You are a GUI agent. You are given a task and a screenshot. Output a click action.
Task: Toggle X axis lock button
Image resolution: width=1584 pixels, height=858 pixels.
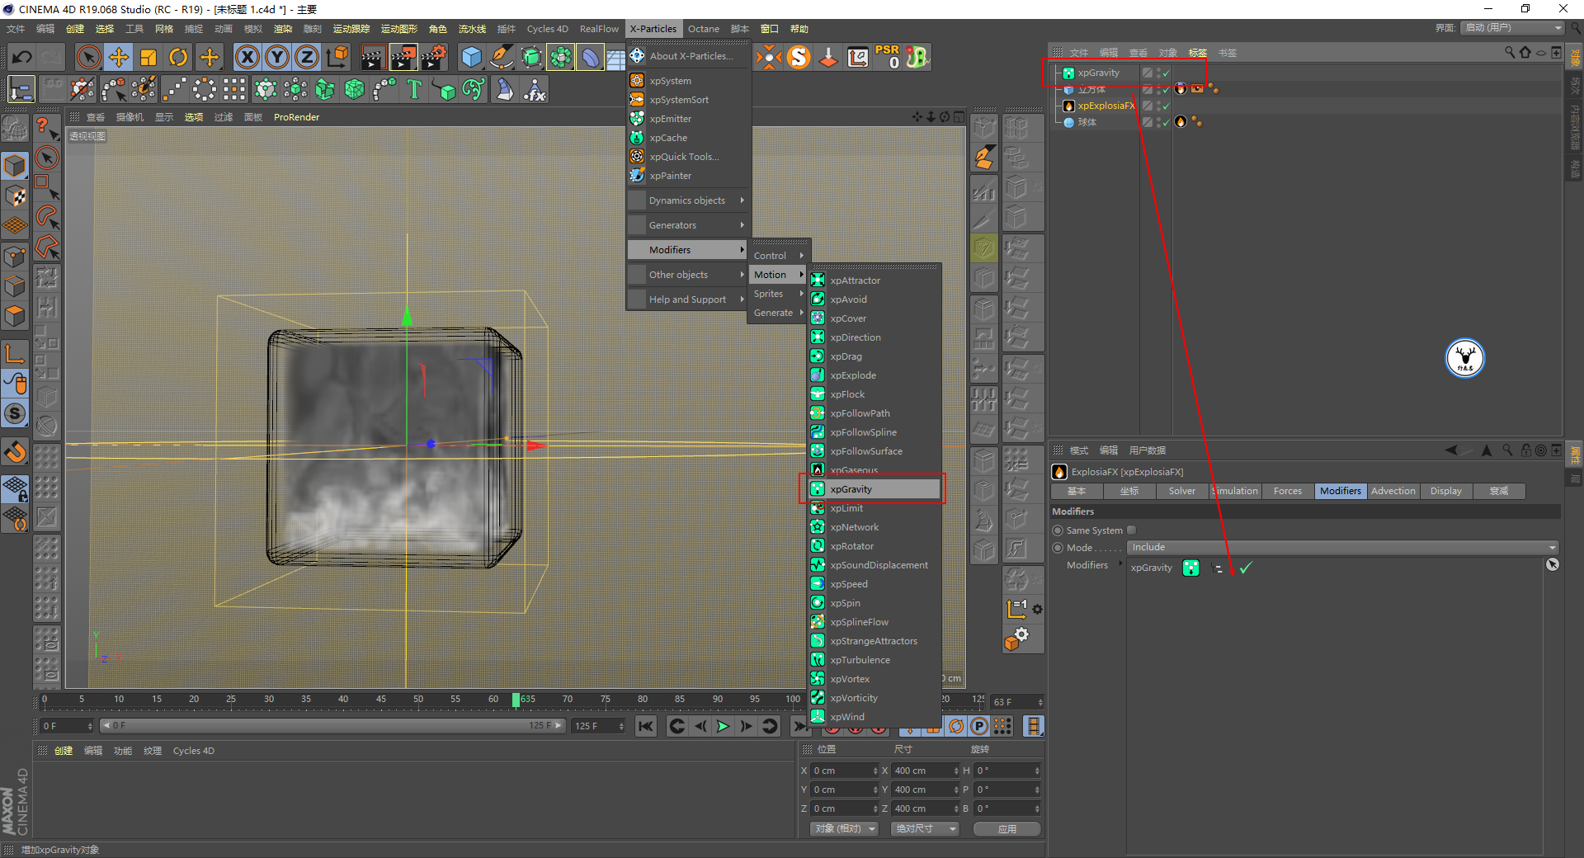[x=247, y=57]
